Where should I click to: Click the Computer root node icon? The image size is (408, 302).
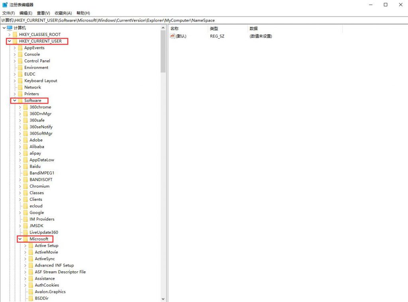coord(10,28)
